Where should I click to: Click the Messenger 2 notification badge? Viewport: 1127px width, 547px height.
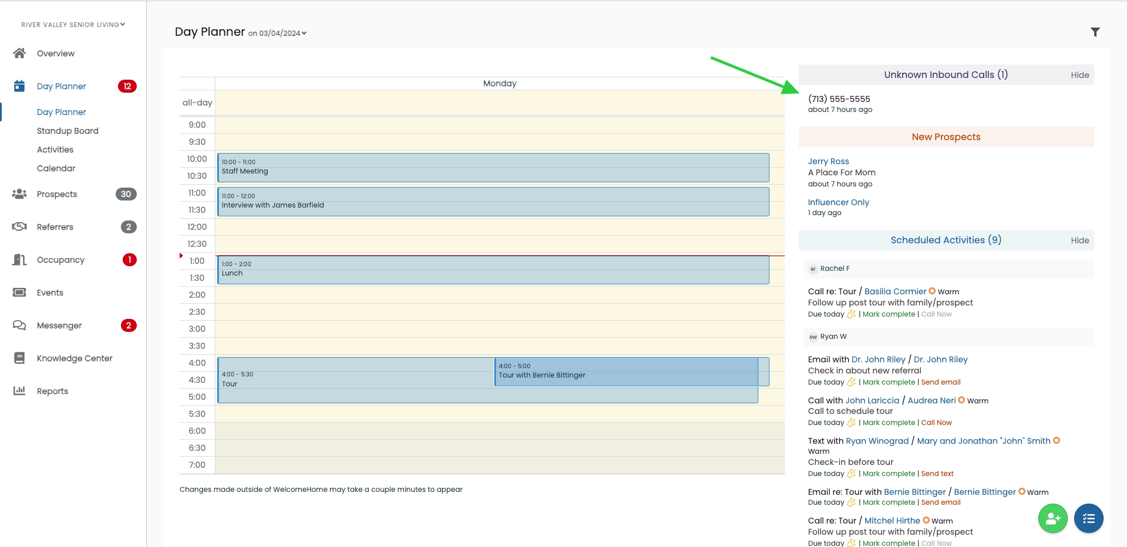click(x=129, y=325)
